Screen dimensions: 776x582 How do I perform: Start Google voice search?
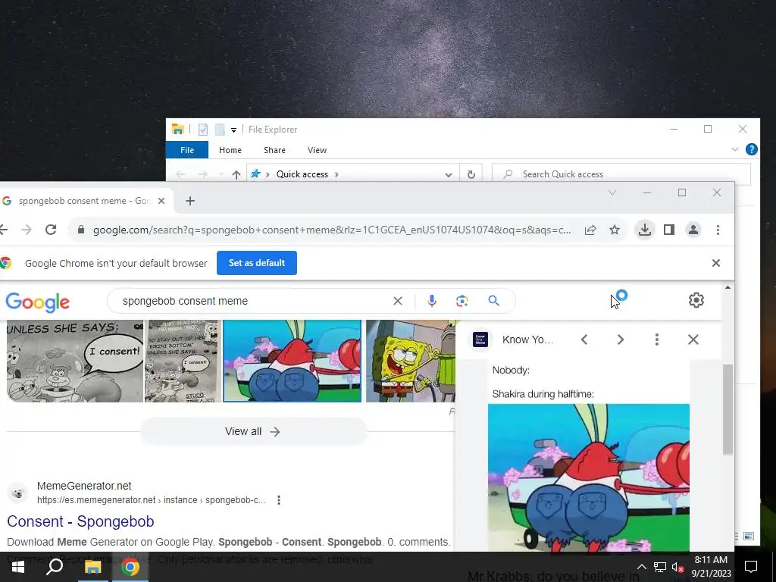(x=431, y=301)
